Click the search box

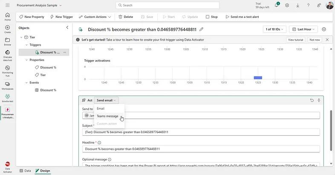[x=167, y=6]
